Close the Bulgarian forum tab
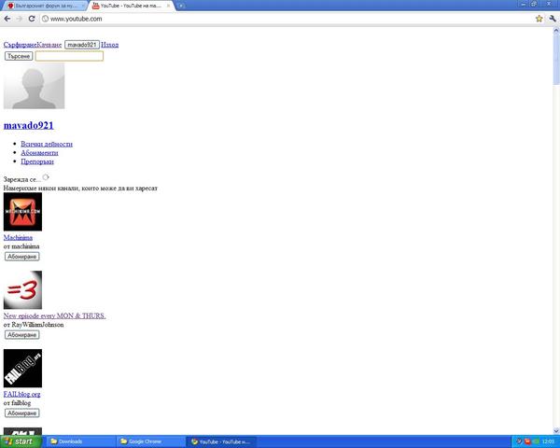 (83, 6)
